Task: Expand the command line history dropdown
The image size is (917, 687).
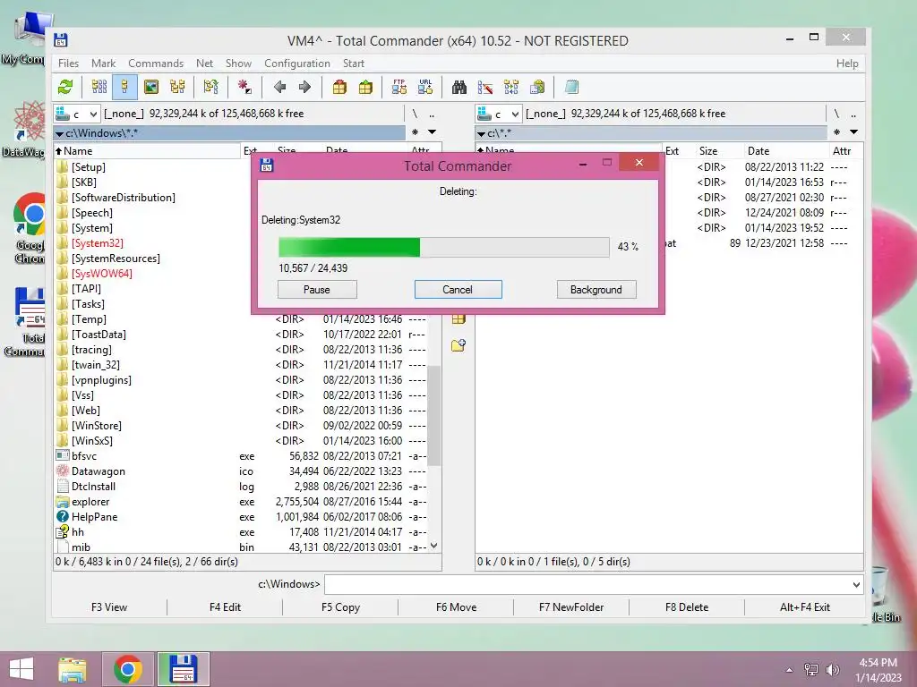Action: tap(856, 584)
